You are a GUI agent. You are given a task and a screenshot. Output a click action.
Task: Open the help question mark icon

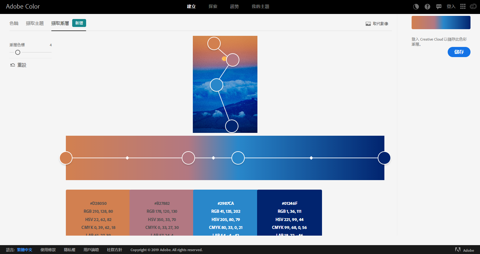[x=427, y=7]
